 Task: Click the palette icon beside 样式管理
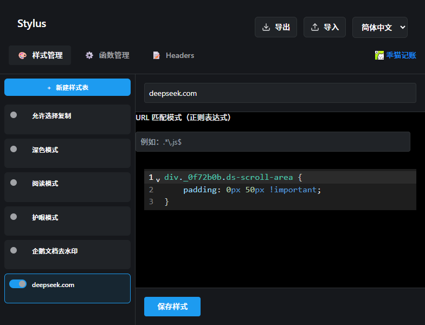pyautogui.click(x=23, y=55)
